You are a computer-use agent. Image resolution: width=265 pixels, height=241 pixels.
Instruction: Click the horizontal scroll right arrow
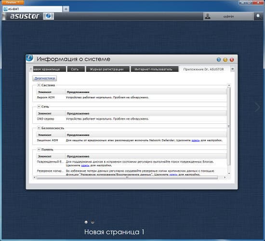225,177
